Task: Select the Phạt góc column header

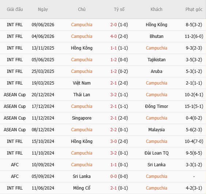Action: pyautogui.click(x=194, y=9)
